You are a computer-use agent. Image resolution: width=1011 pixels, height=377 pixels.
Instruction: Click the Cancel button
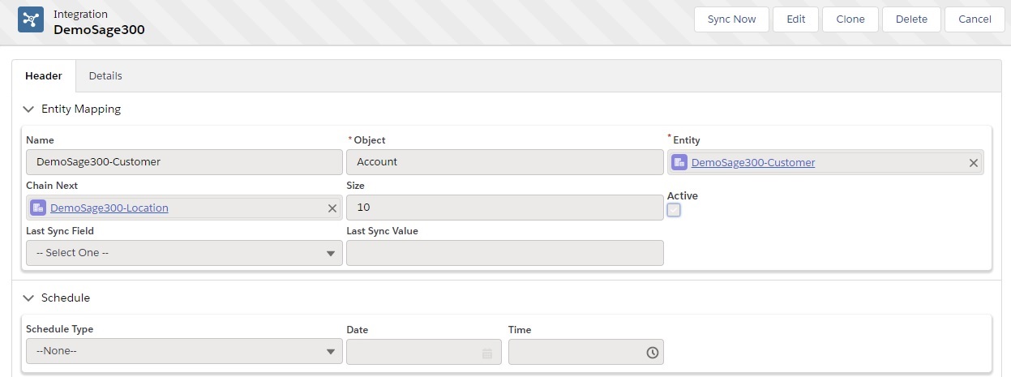975,19
